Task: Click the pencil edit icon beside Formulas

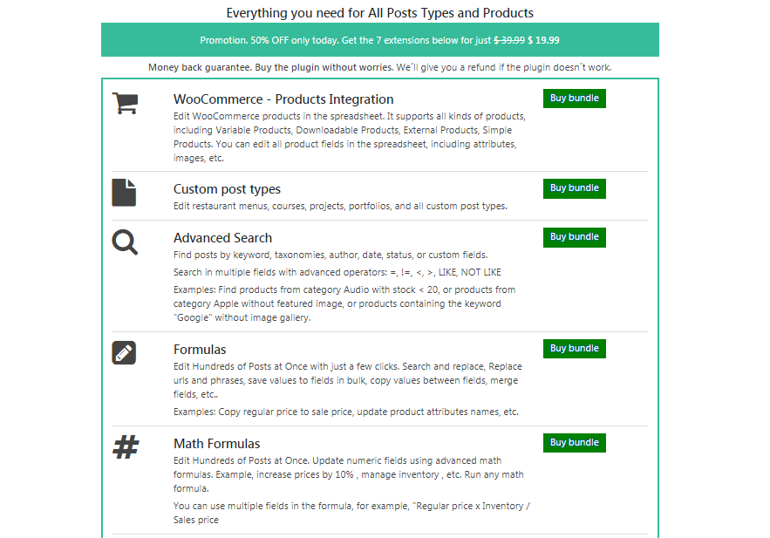Action: 124,352
